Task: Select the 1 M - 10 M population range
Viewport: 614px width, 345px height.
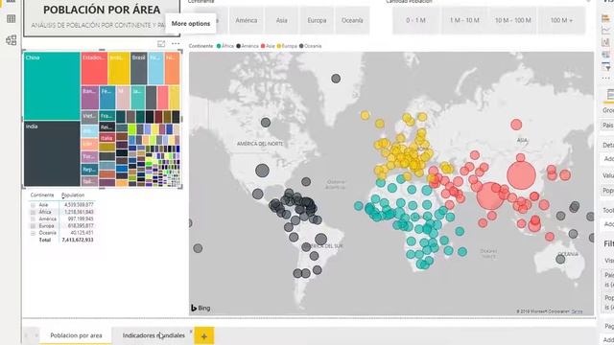Action: (x=464, y=20)
